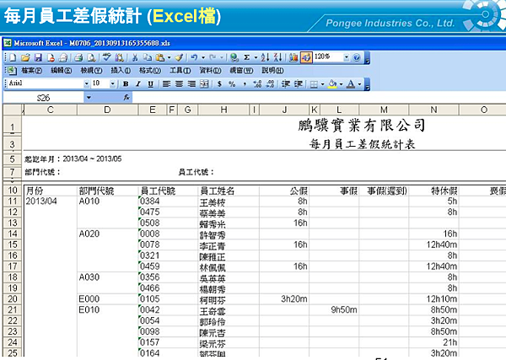Print the sheet using the printer icon

(78, 57)
